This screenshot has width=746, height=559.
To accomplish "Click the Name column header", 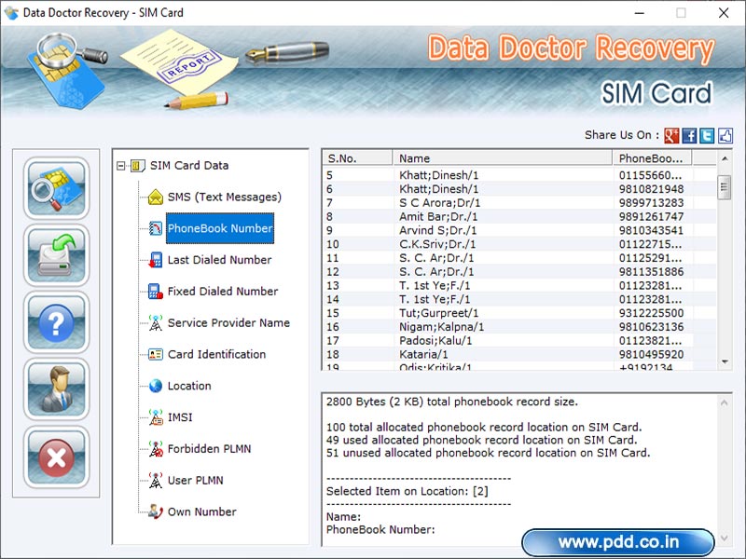I will tap(465, 158).
